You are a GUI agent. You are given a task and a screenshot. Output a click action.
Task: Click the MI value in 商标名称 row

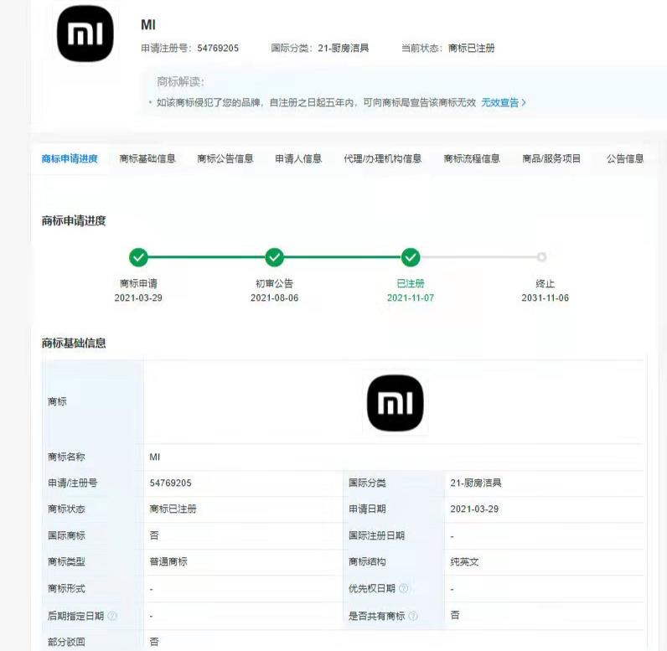click(155, 457)
